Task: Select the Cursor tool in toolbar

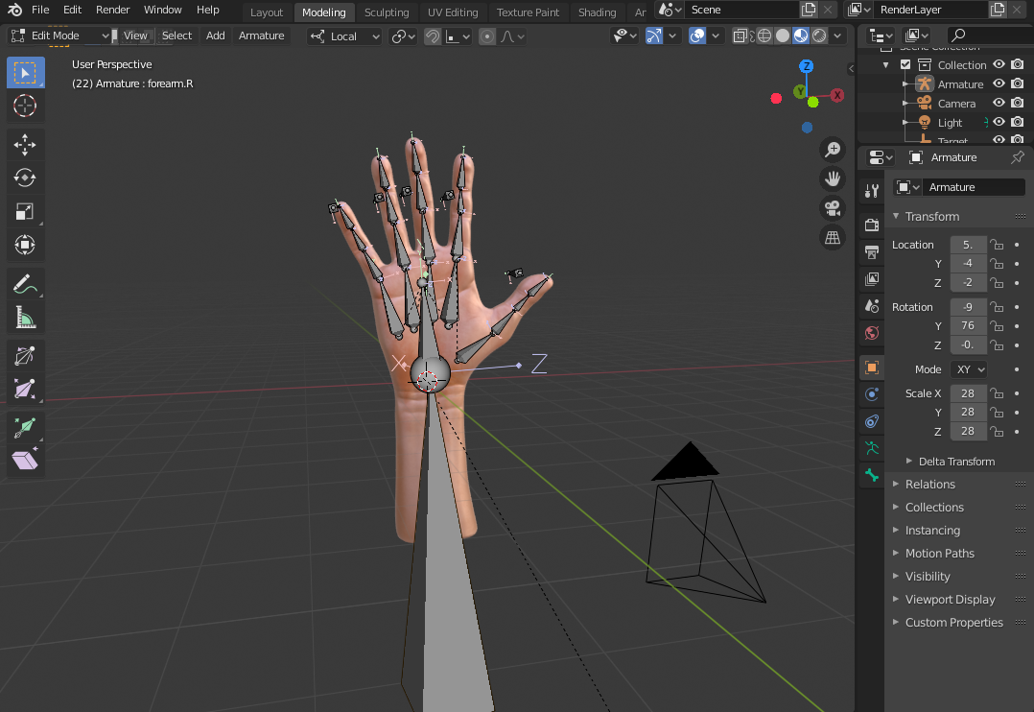Action: (25, 106)
